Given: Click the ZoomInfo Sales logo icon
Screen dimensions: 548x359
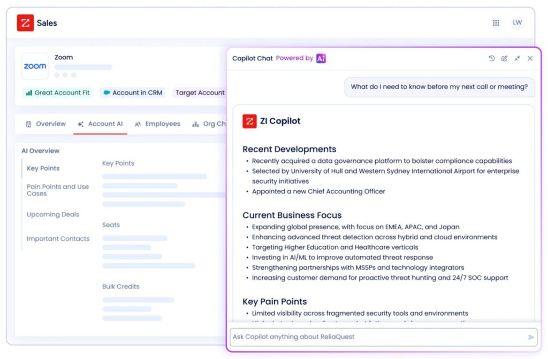Looking at the screenshot, I should click(25, 23).
